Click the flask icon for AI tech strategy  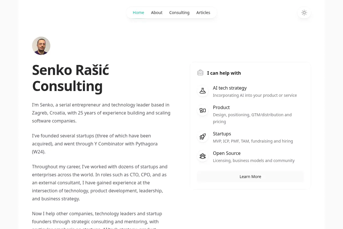tap(203, 91)
